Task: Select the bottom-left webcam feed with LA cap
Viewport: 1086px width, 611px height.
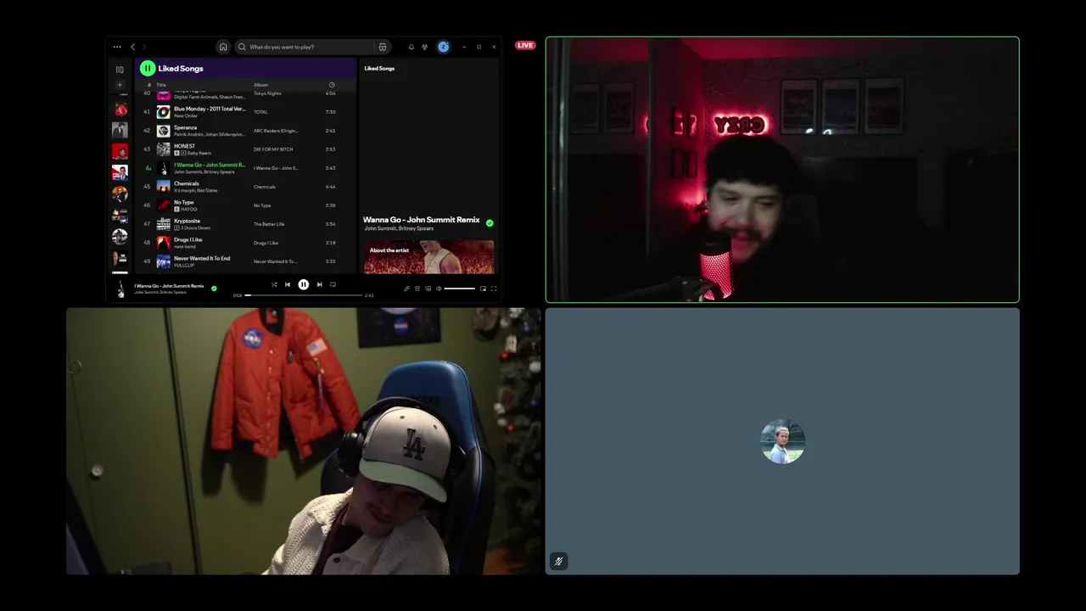Action: (304, 441)
